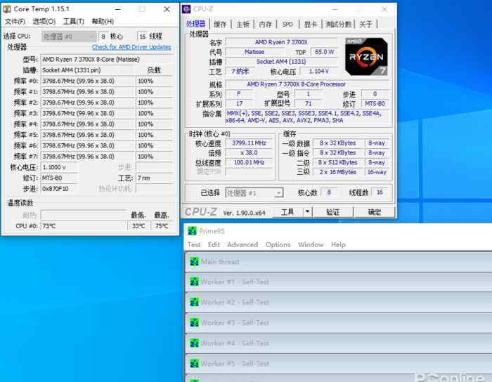This screenshot has width=492, height=382.
Task: Click the 确定 button in CPU-Z
Action: 375,212
